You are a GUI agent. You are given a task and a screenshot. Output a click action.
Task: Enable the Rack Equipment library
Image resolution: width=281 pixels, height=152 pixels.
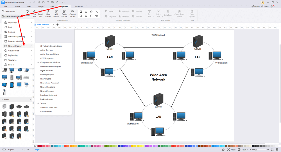[47, 99]
